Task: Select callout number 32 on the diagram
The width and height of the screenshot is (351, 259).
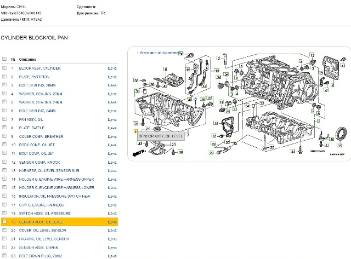Action: point(262,103)
